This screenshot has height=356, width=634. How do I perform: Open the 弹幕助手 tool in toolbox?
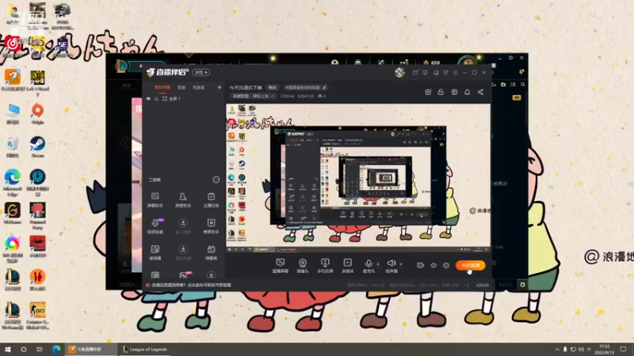pyautogui.click(x=155, y=200)
